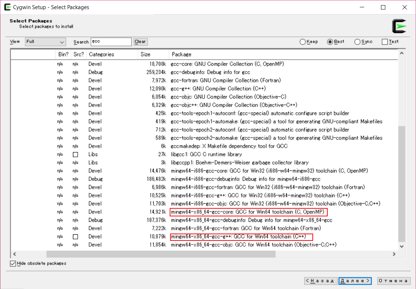Viewport: 416px width, 289px height.
Task: Click the Cygwin logo in title bar
Action: click(x=6, y=7)
